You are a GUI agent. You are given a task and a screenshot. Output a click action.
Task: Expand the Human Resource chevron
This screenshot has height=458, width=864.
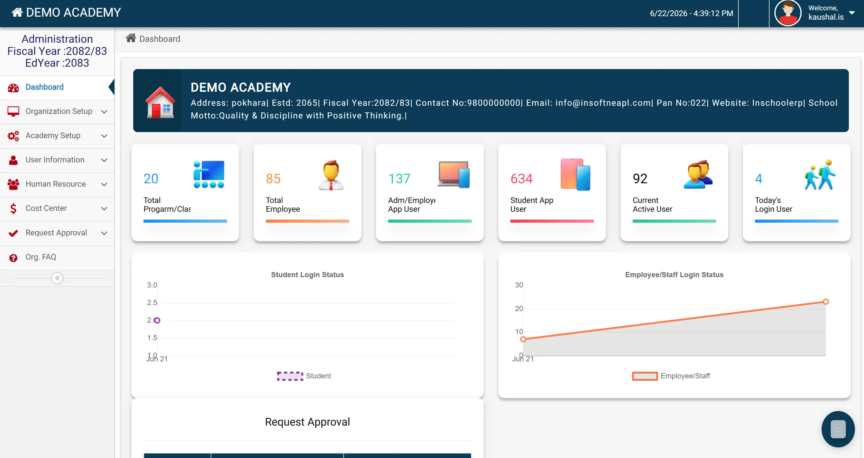coord(104,184)
